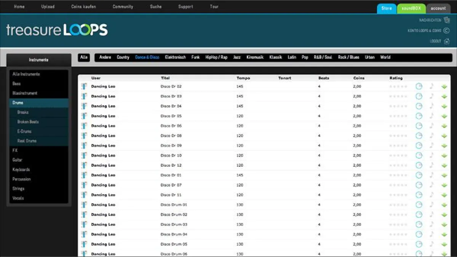Click the Logout house icon
This screenshot has height=257, width=457.
(447, 41)
